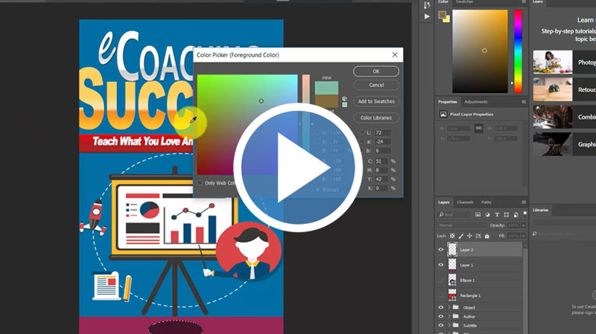Enable the Only Web Colors checkbox
This screenshot has width=596, height=334.
(200, 183)
